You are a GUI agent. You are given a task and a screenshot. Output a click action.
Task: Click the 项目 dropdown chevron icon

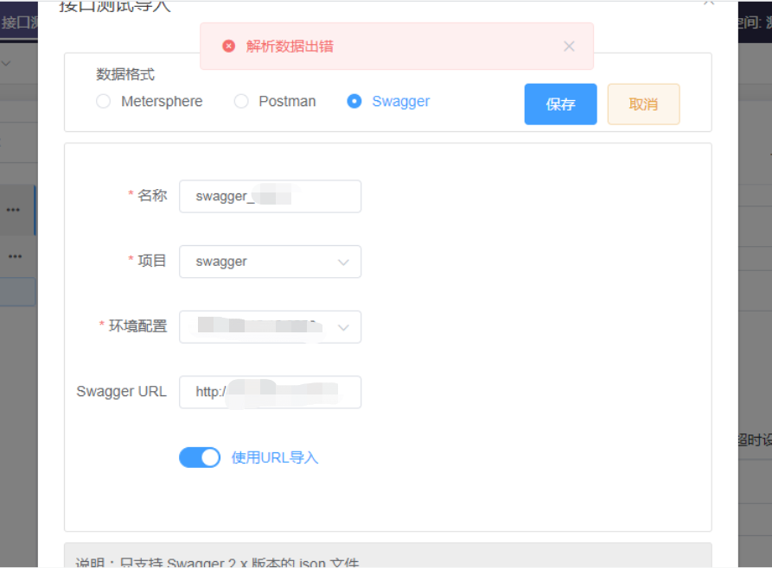(345, 262)
